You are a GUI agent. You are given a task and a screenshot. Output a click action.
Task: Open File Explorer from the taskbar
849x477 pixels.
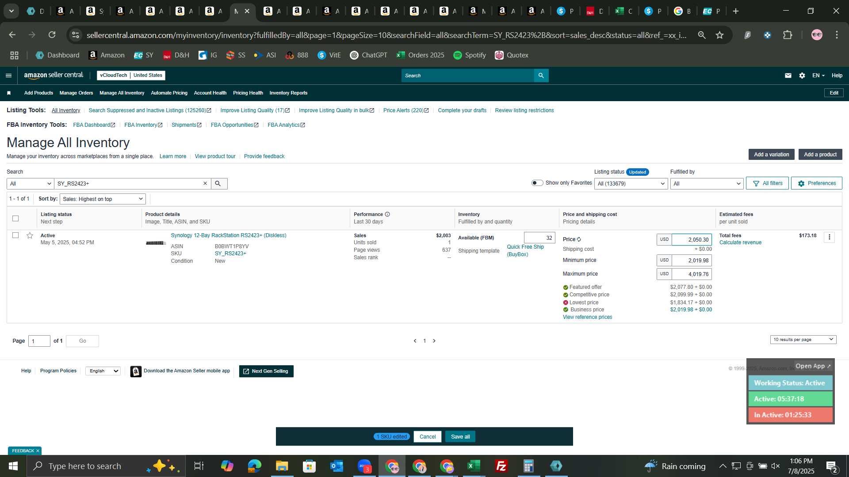[x=282, y=466]
